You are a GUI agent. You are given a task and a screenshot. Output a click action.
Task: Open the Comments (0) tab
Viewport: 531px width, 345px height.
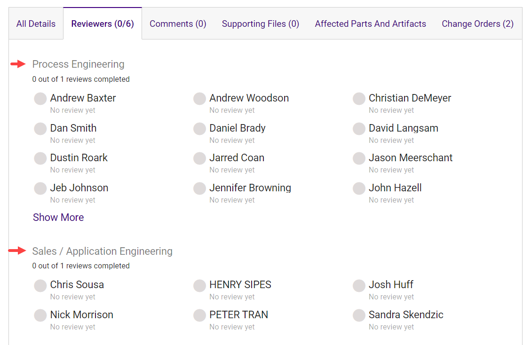point(178,24)
